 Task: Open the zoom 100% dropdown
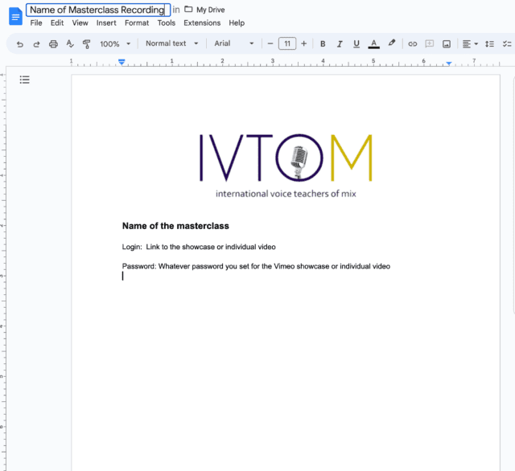click(x=114, y=44)
